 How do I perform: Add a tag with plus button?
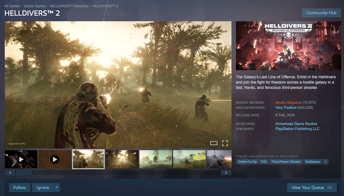(x=325, y=162)
